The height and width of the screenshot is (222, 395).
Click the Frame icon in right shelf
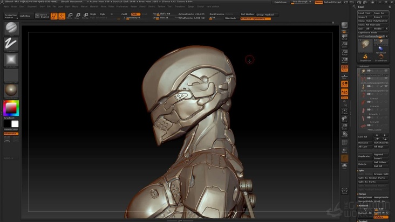[x=344, y=111]
